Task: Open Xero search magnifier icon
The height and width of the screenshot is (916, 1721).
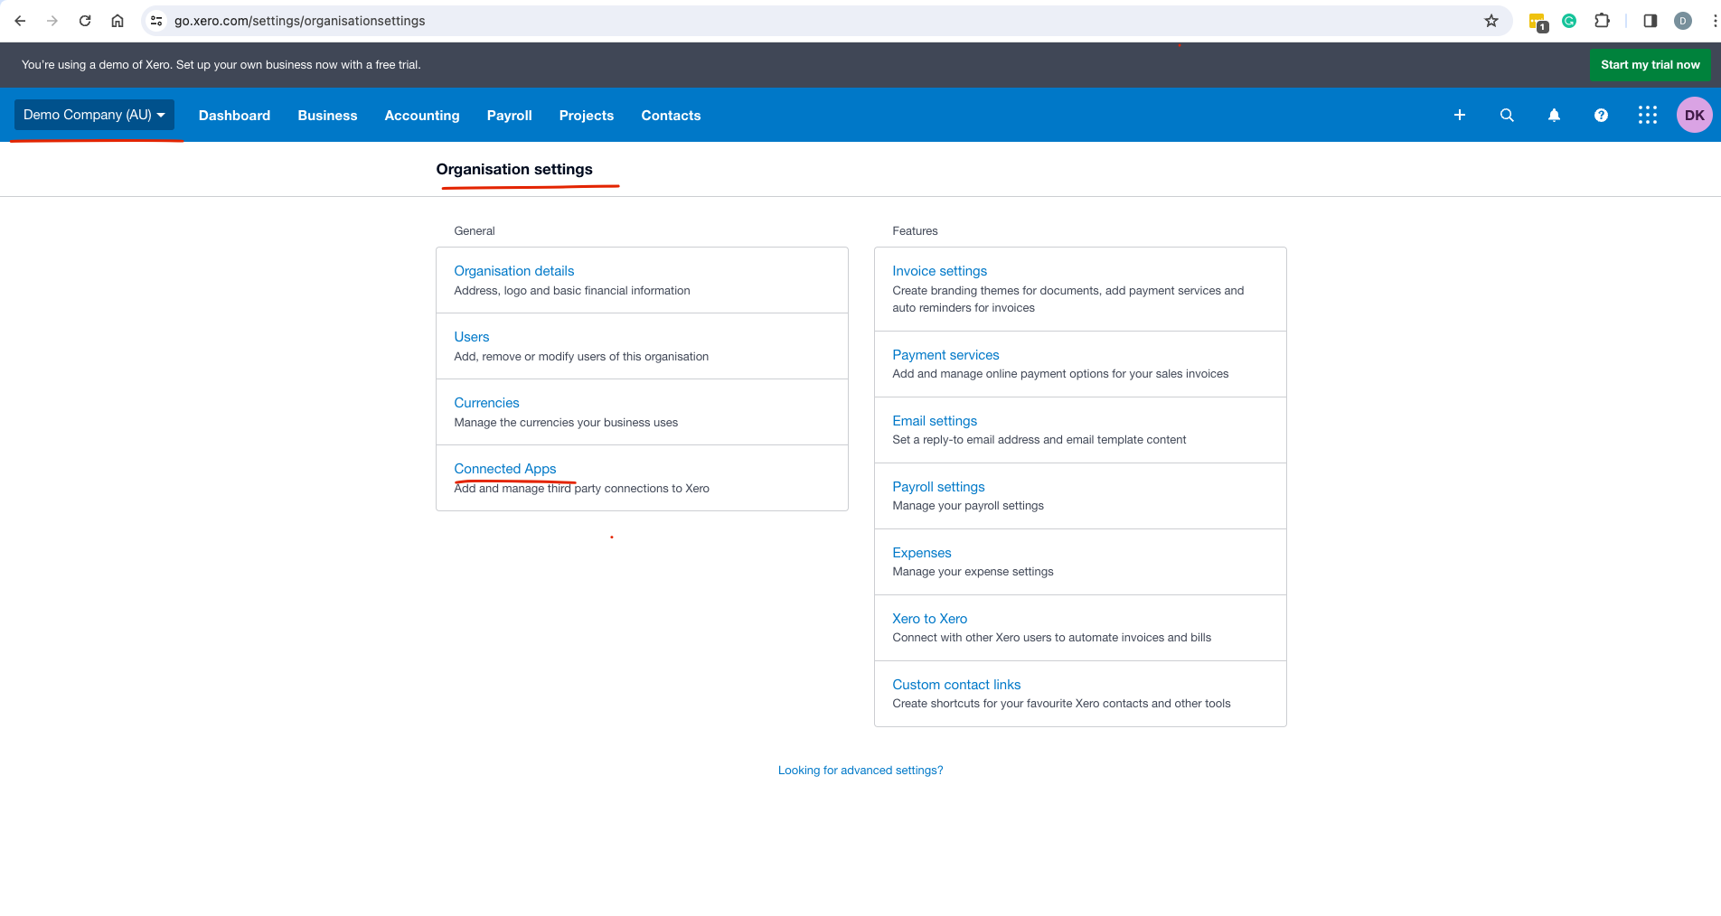Action: tap(1507, 115)
